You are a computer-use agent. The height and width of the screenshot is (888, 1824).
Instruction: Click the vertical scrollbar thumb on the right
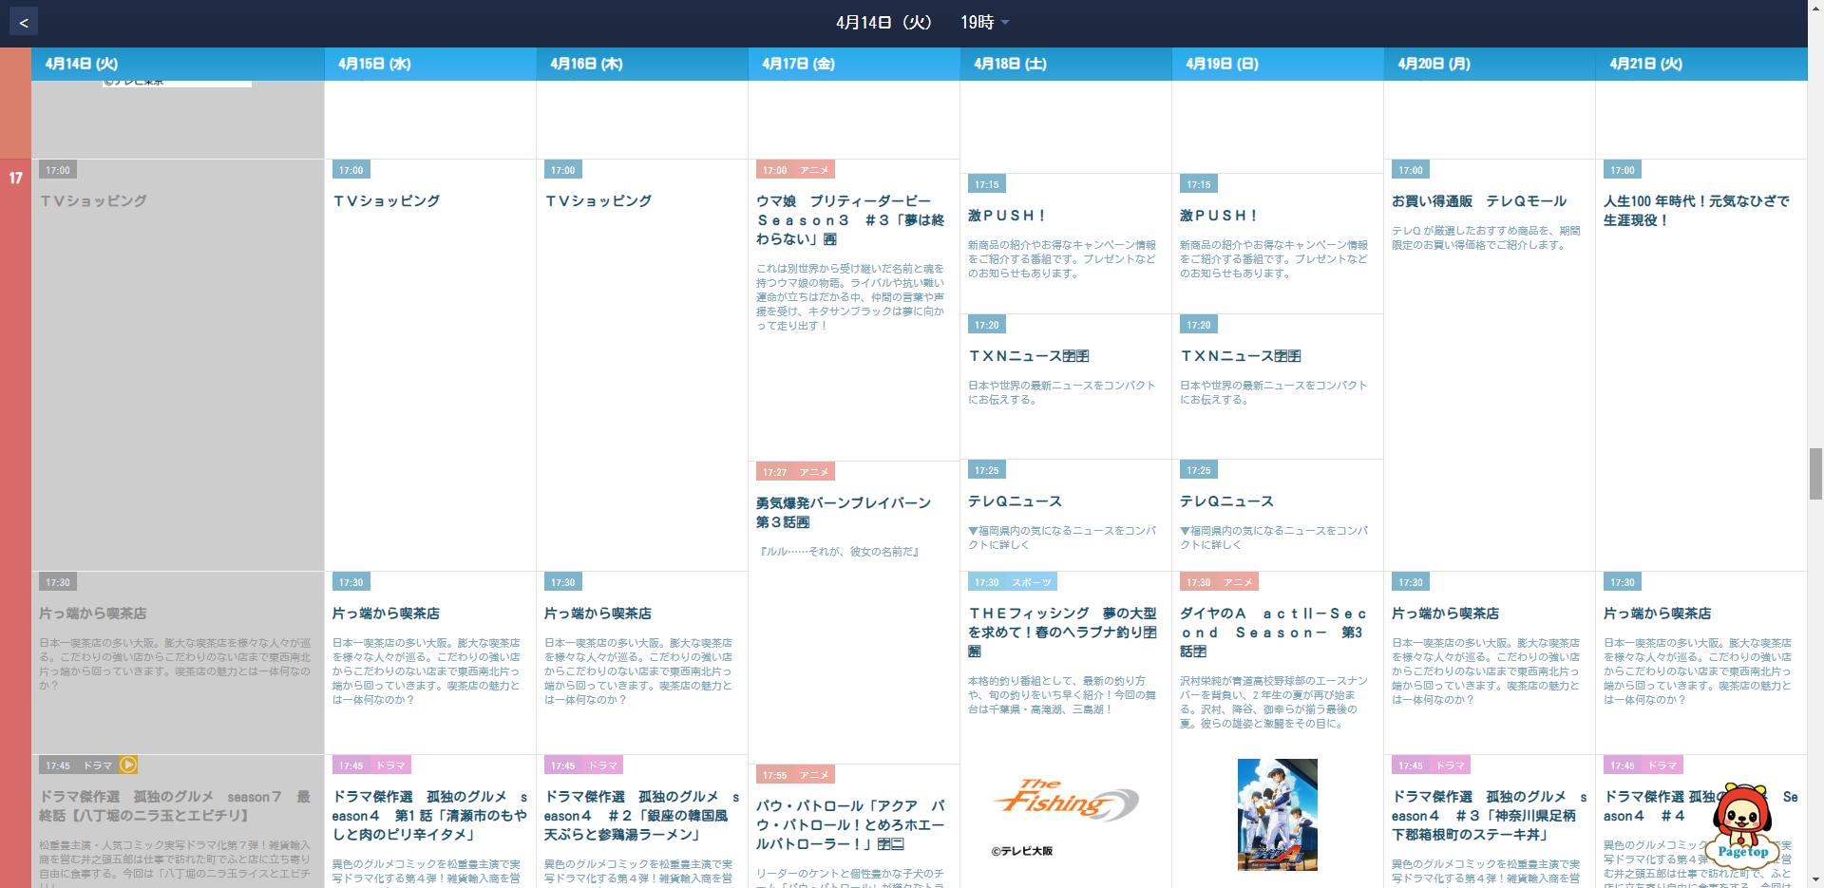point(1815,473)
